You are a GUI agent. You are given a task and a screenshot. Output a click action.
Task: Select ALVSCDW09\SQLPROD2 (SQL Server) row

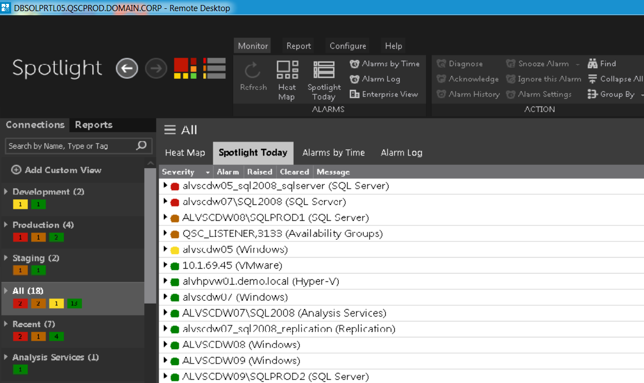[x=401, y=376]
